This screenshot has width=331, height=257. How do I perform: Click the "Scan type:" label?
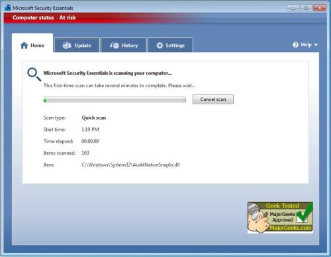click(x=54, y=118)
